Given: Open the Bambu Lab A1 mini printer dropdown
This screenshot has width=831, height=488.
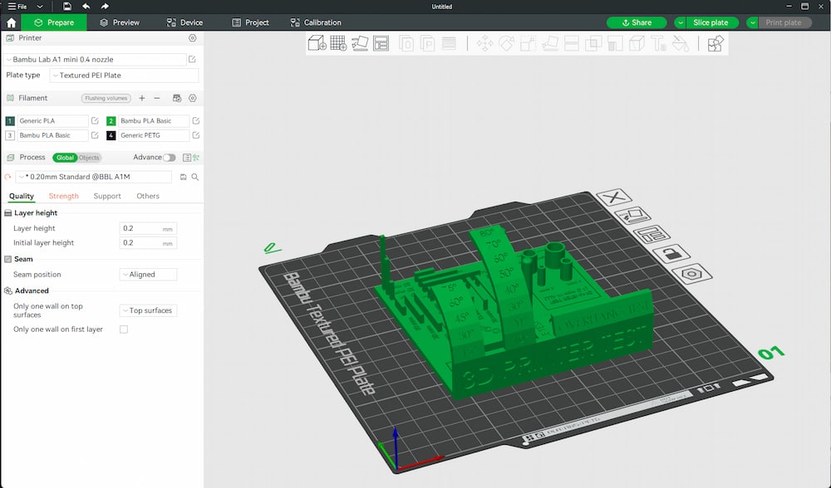Looking at the screenshot, I should click(95, 59).
